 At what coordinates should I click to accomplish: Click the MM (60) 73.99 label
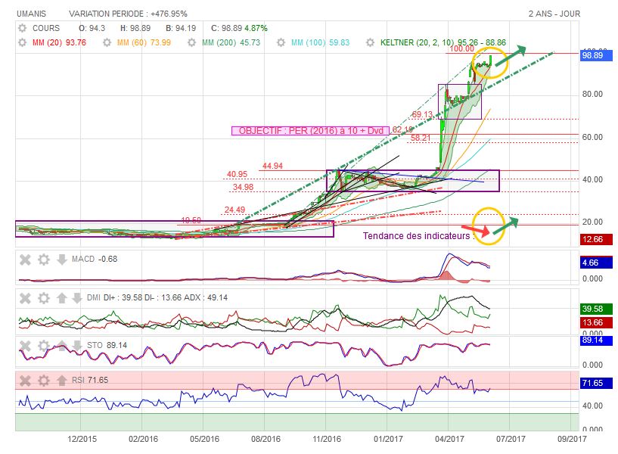pos(144,42)
